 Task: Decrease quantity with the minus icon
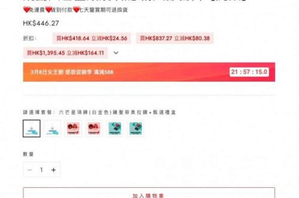pos(30,170)
